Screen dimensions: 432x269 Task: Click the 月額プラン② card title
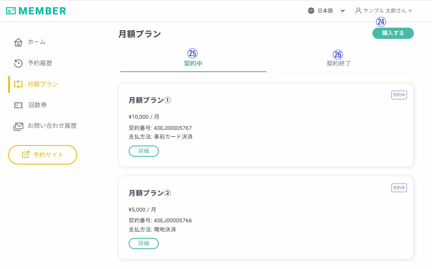pyautogui.click(x=150, y=193)
